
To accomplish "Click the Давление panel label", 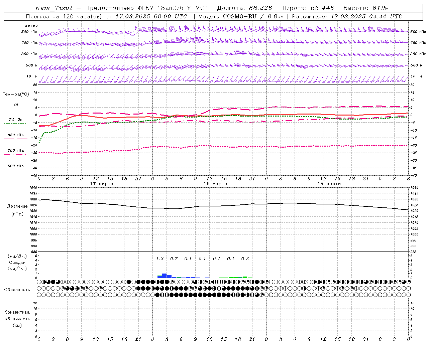I will click(17, 206).
